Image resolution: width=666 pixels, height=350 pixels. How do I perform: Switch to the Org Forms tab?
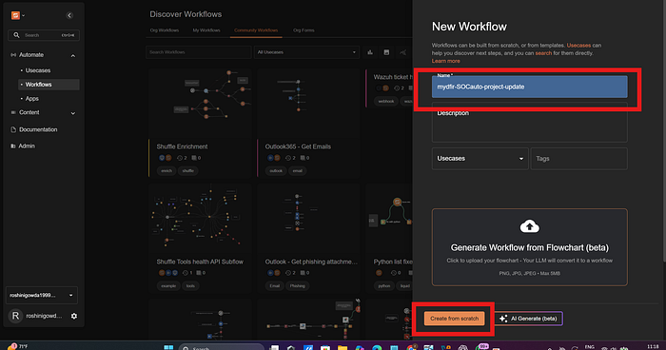[304, 30]
